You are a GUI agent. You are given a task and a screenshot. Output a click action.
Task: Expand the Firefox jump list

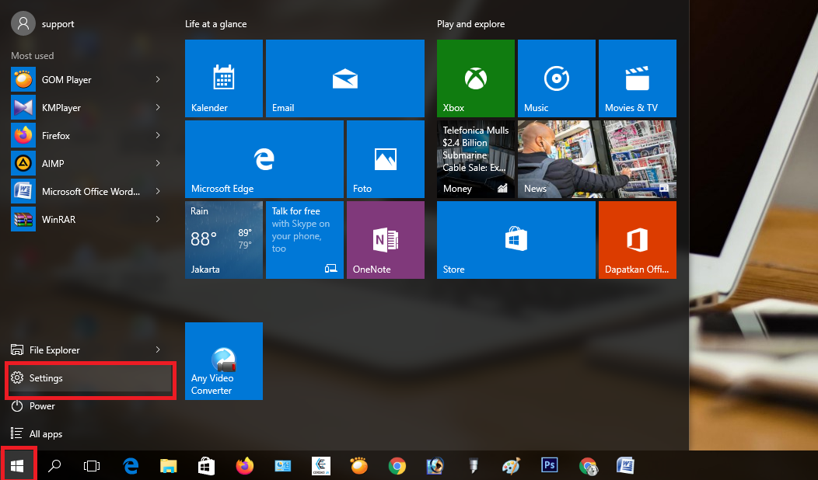[x=157, y=135]
